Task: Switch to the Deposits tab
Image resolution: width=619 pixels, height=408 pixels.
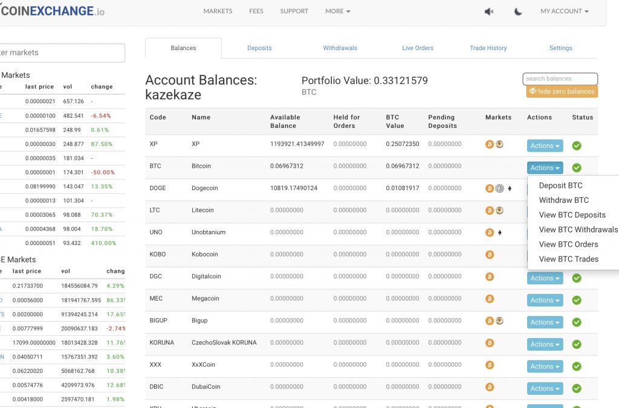Action: (x=259, y=48)
